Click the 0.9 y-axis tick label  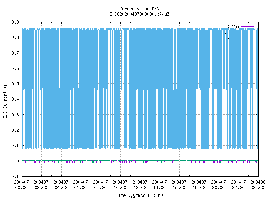15,22
